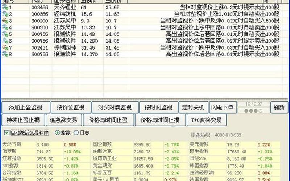Click the sell icon in row 4

click(5, 28)
